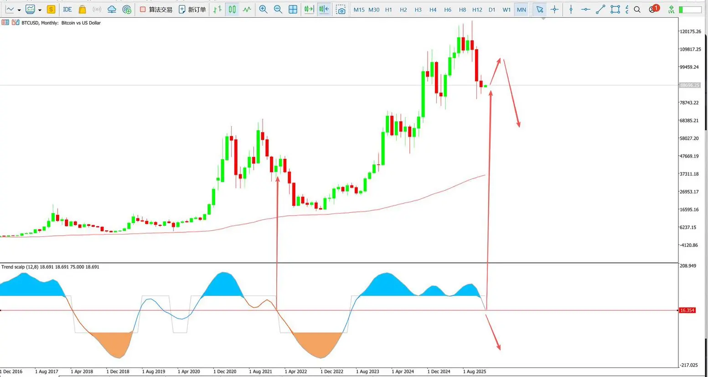Open the account icon with notification badge
This screenshot has height=377, width=708.
[x=654, y=9]
